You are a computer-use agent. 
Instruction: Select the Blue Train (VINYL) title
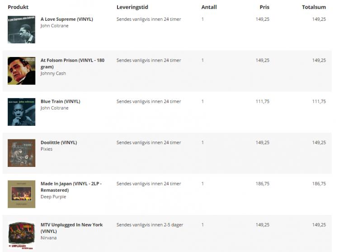(x=60, y=101)
